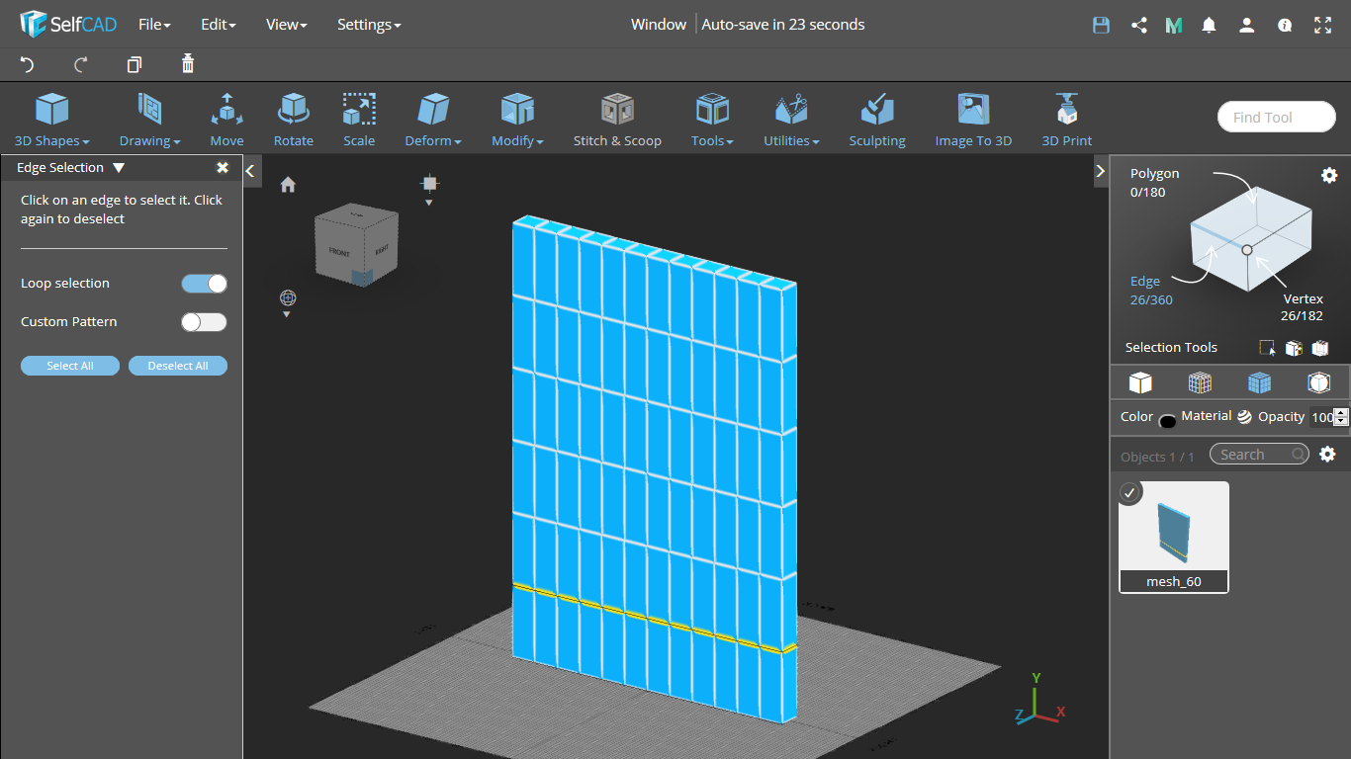Redo the last action

(81, 64)
